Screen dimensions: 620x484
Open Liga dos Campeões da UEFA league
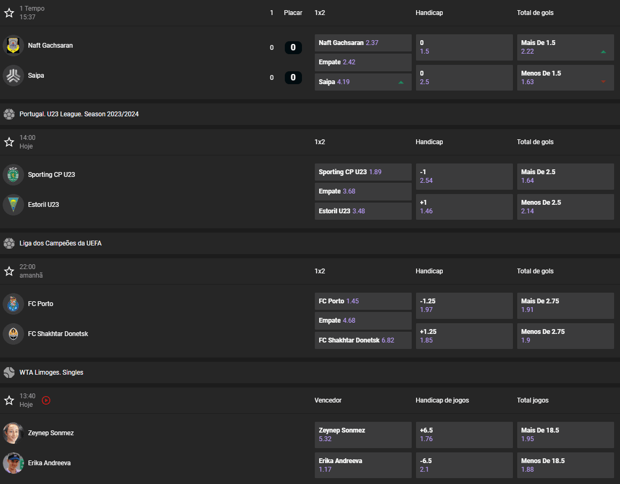coord(61,243)
